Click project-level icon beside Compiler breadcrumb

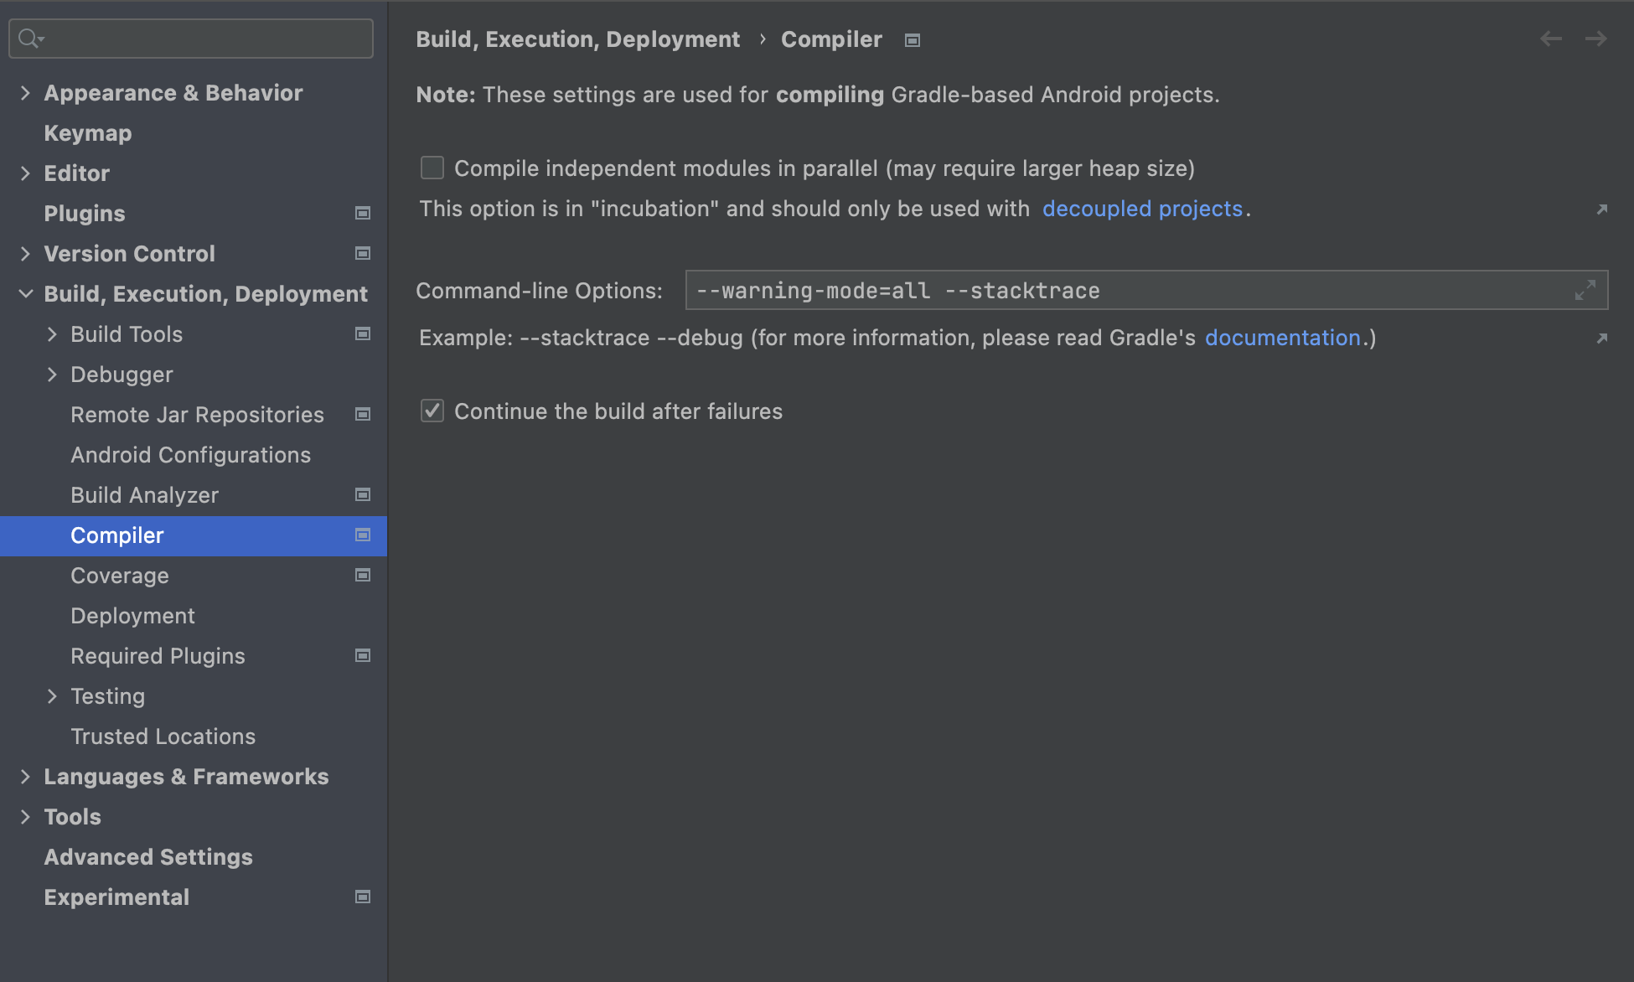913,40
